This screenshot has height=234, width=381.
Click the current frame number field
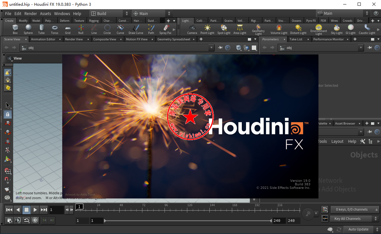coord(56,210)
